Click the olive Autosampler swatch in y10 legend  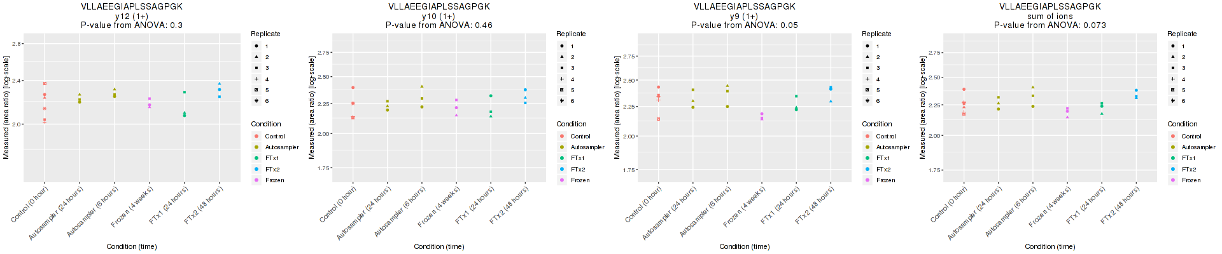pyautogui.click(x=561, y=147)
